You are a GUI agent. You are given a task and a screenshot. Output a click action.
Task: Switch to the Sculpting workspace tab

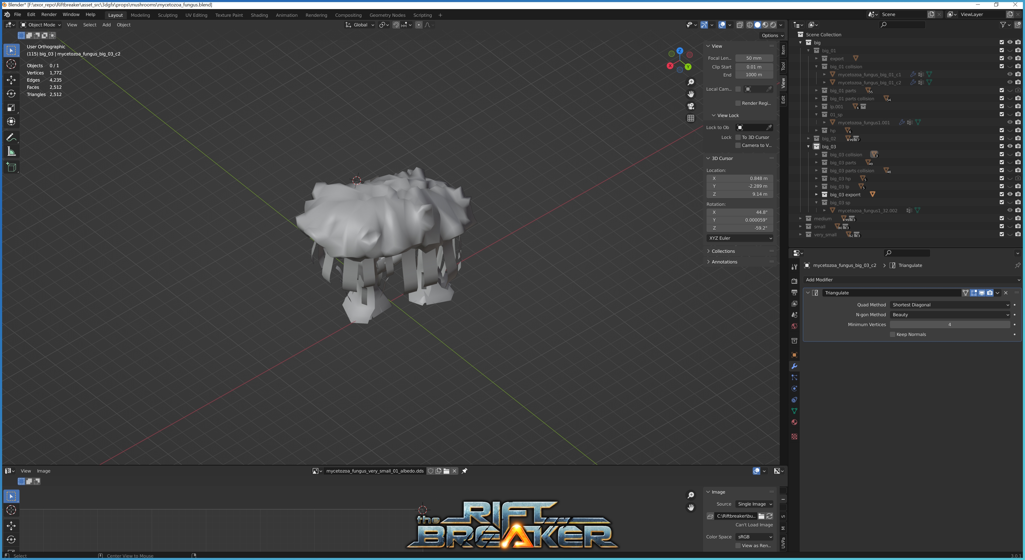click(x=168, y=15)
